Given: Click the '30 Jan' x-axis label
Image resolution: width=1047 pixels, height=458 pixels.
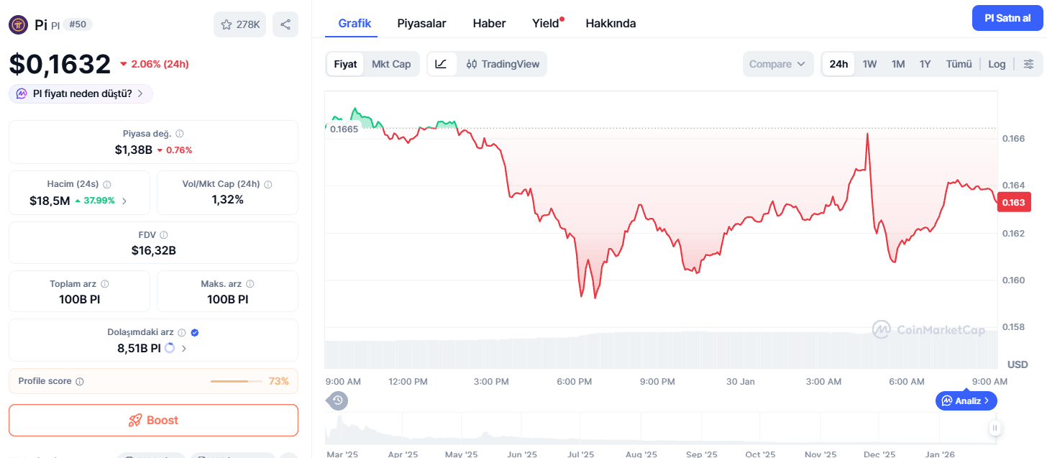Looking at the screenshot, I should click(741, 381).
